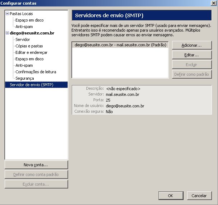Collapse the Pastas Locais tree node
The width and height of the screenshot is (218, 205).
click(x=8, y=14)
